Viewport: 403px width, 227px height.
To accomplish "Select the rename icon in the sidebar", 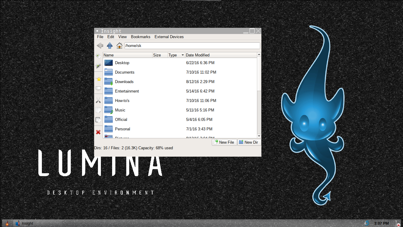I will (x=98, y=88).
